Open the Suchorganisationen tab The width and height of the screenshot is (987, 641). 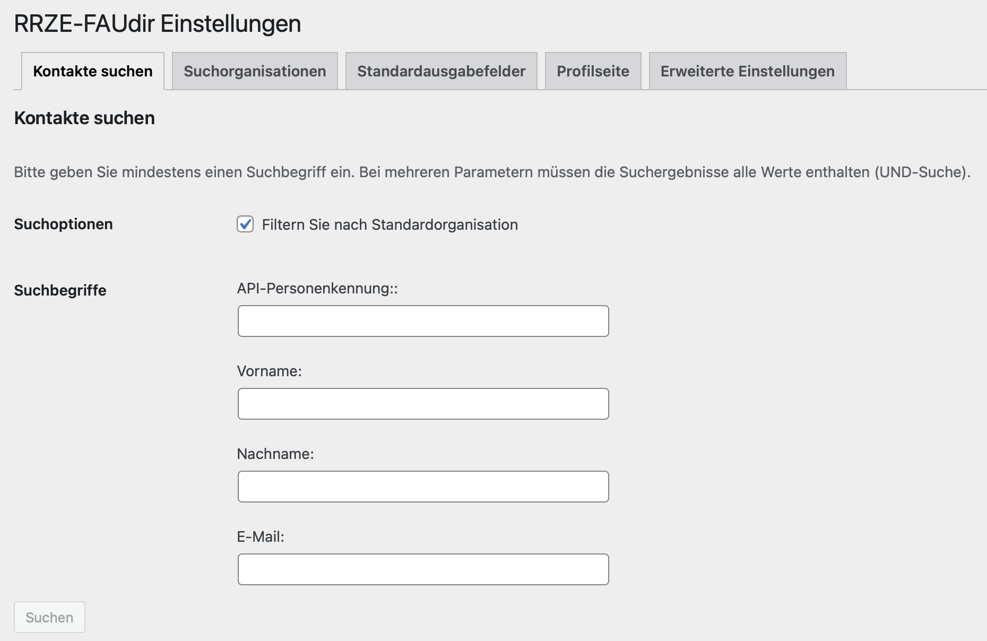255,71
